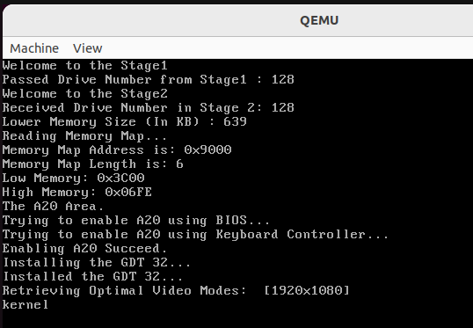
Task: Click the 'Welcome to the Stage1' line
Action: click(x=84, y=65)
